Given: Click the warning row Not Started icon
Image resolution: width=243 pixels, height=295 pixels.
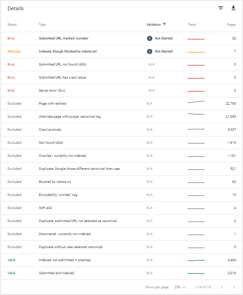Looking at the screenshot, I should [150, 51].
